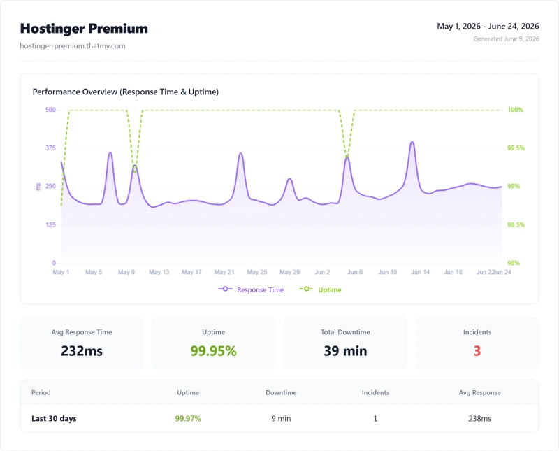This screenshot has height=451, width=559.
Task: Click the 100% uptime axis label
Action: pos(515,110)
